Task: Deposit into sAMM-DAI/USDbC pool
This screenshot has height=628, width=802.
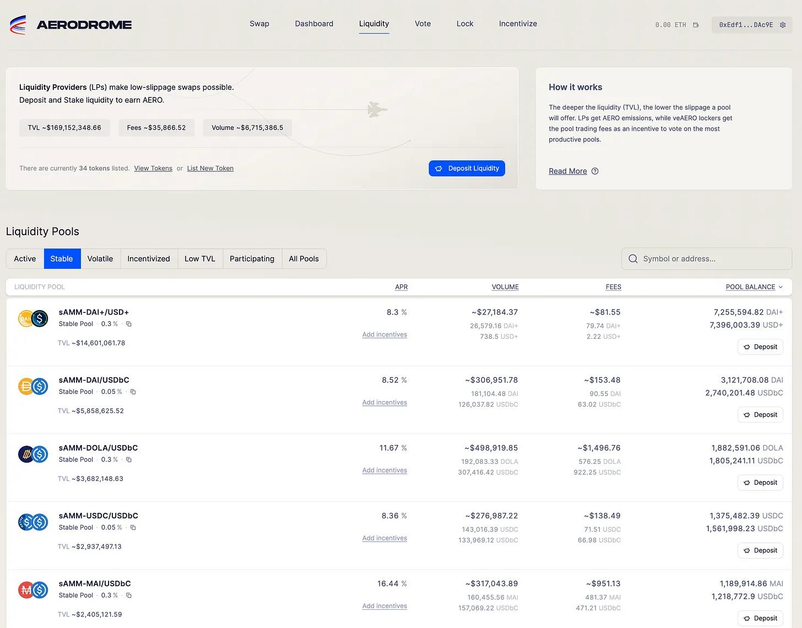Action: click(x=760, y=415)
